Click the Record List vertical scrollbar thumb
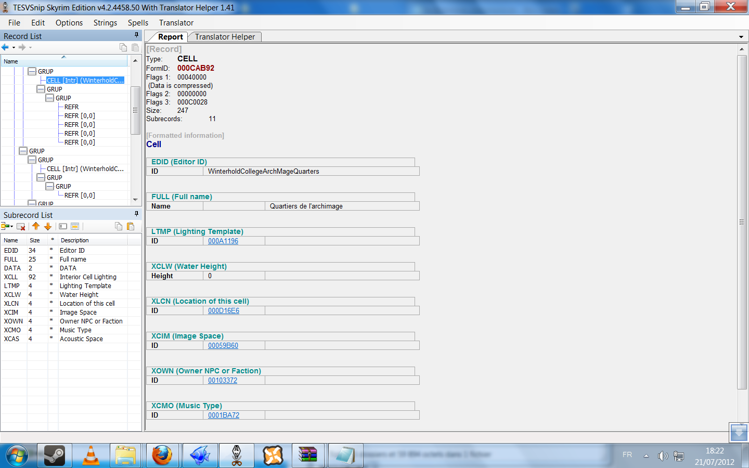The height and width of the screenshot is (468, 749). 135,110
